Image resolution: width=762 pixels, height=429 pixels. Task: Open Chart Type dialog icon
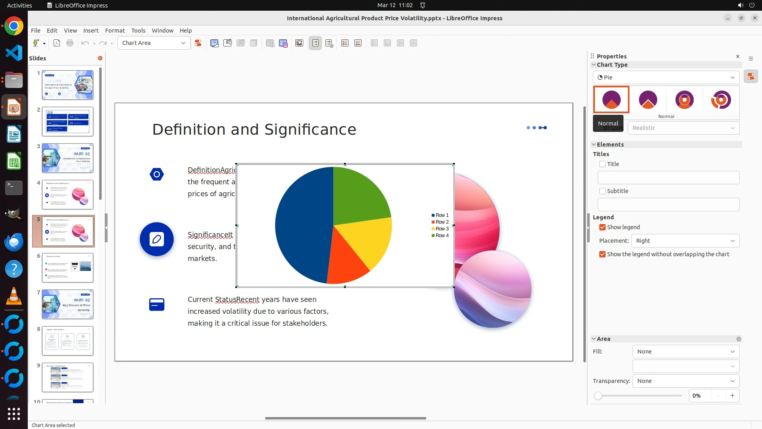tap(214, 43)
